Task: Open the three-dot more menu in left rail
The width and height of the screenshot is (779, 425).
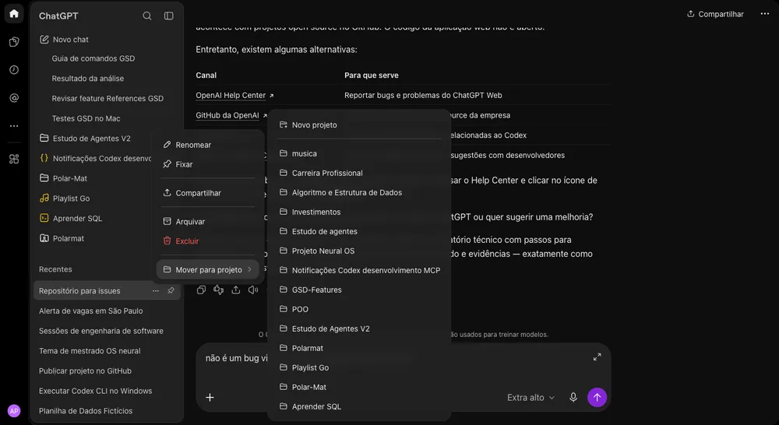Action: [14, 126]
